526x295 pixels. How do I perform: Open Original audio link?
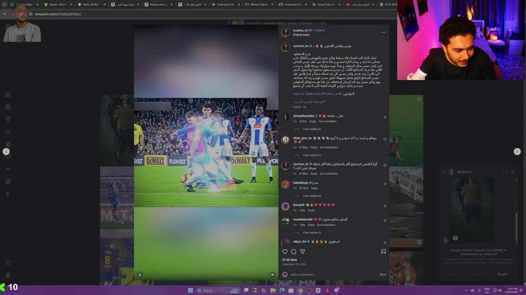[301, 35]
